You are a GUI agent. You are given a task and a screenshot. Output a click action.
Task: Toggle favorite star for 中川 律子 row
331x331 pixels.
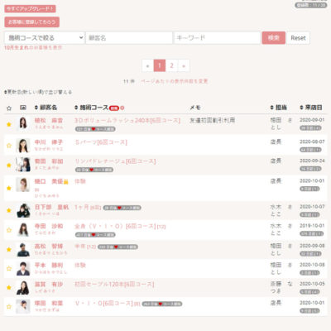coord(9,146)
